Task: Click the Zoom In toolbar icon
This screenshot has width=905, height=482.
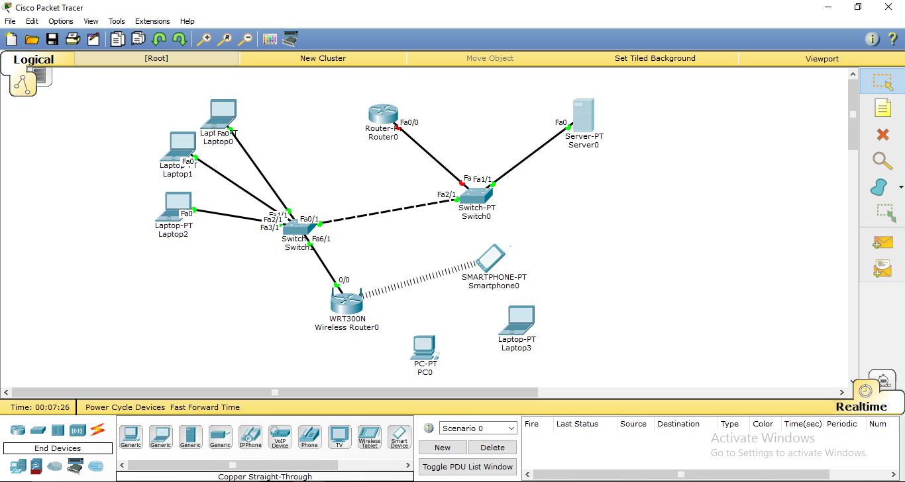Action: [205, 38]
